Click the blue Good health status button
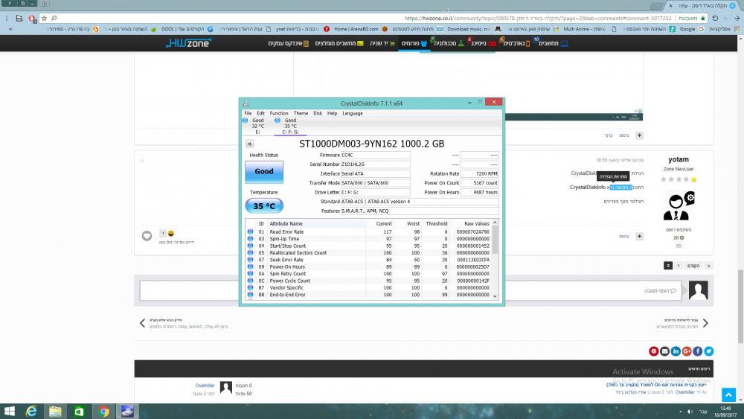Viewport: 744px width, 419px height. tap(264, 172)
